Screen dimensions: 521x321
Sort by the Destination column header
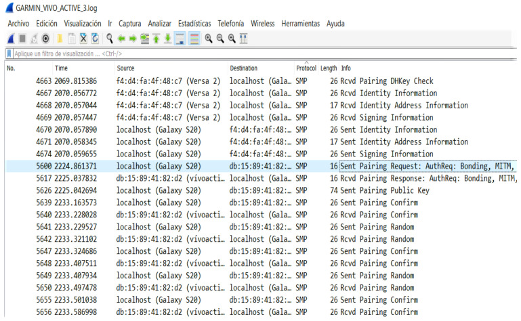[261, 68]
